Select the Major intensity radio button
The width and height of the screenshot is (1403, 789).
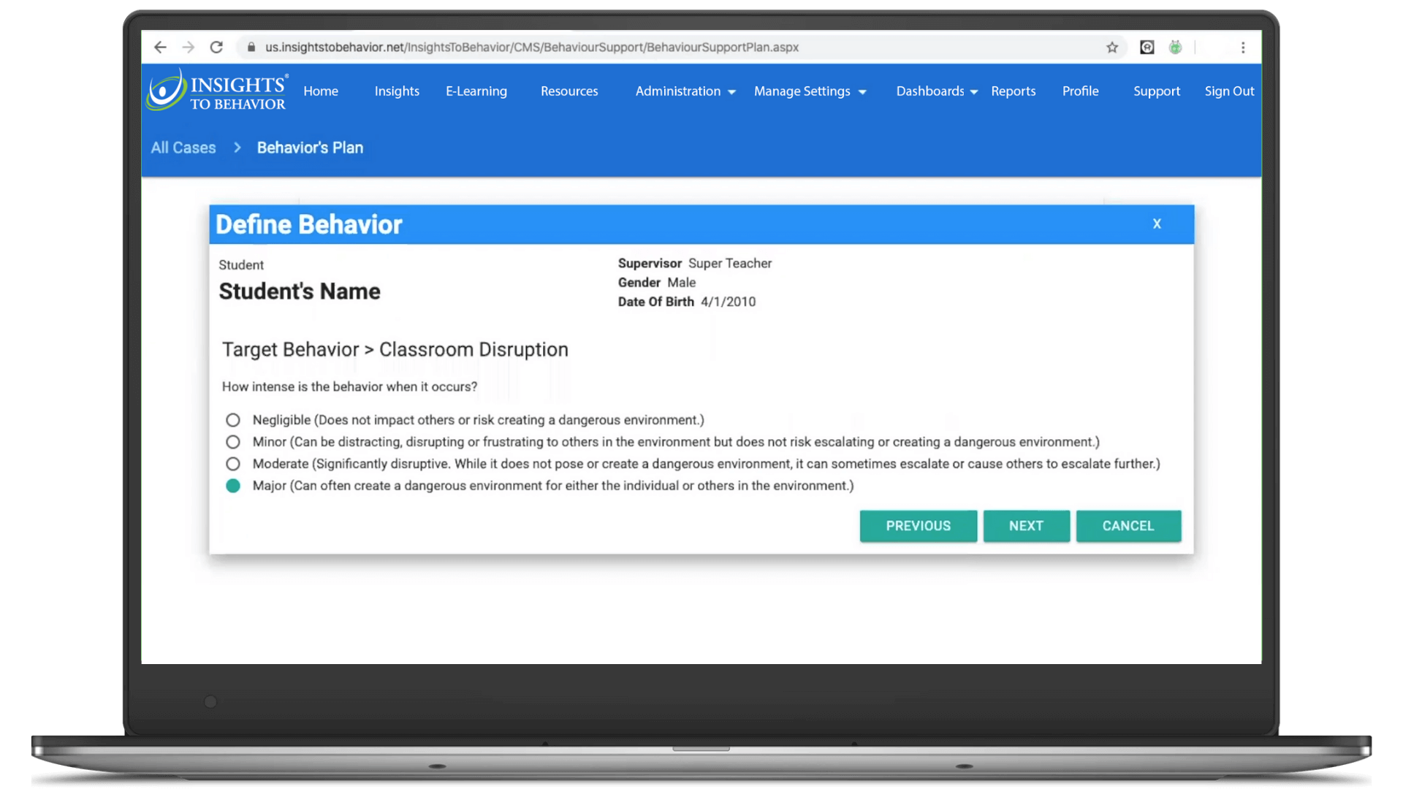click(x=232, y=486)
